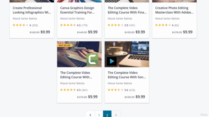
Task: Open the Video Editing Course With Fina... title
Action: pyautogui.click(x=127, y=10)
